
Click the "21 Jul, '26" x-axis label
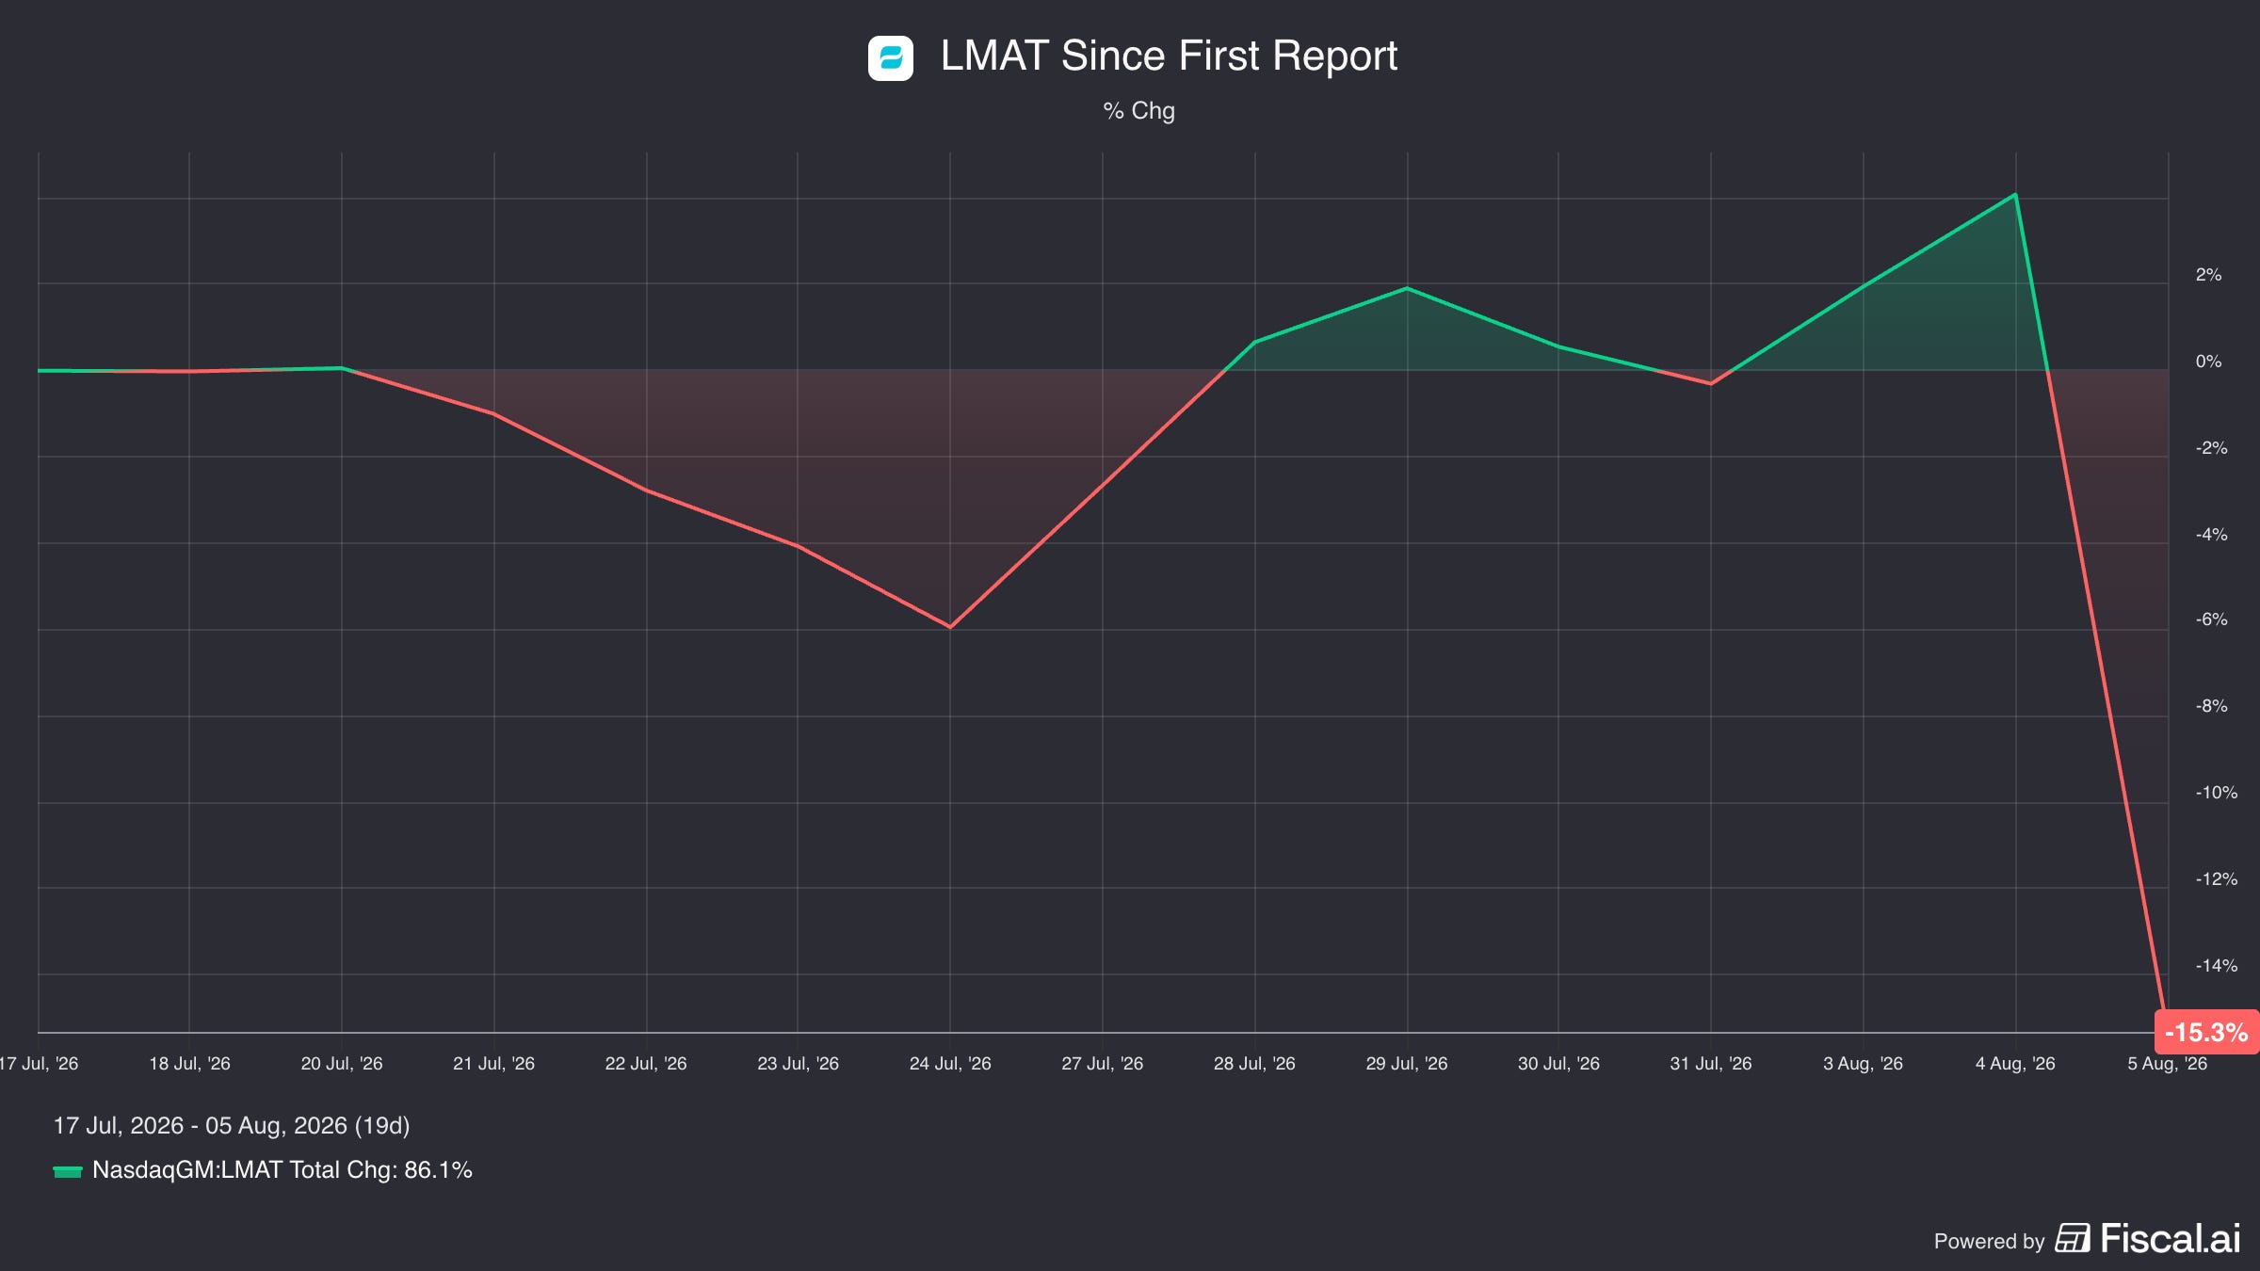[493, 1064]
